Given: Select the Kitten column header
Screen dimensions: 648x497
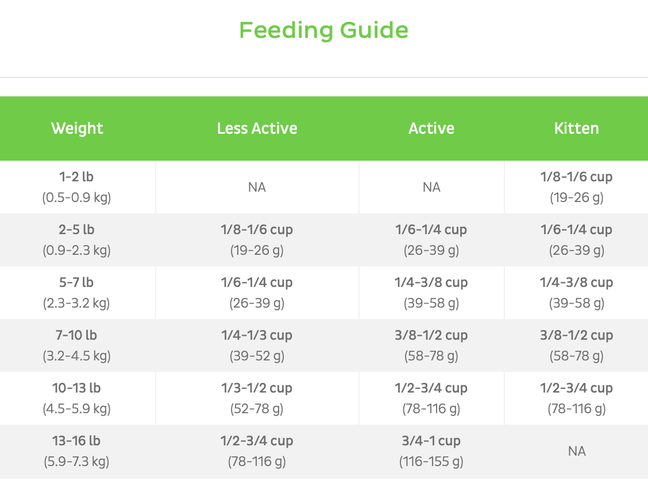Looking at the screenshot, I should click(576, 128).
